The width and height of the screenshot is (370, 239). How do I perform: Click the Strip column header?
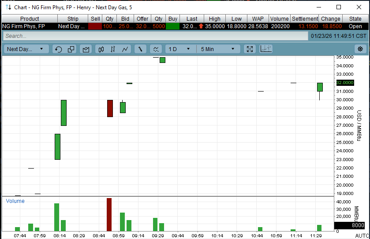click(73, 18)
